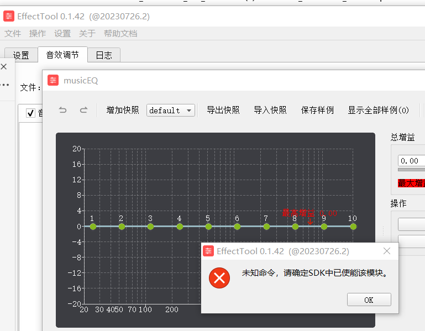425x331 pixels.
Task: Click 保存样例 to save sample
Action: 317,110
